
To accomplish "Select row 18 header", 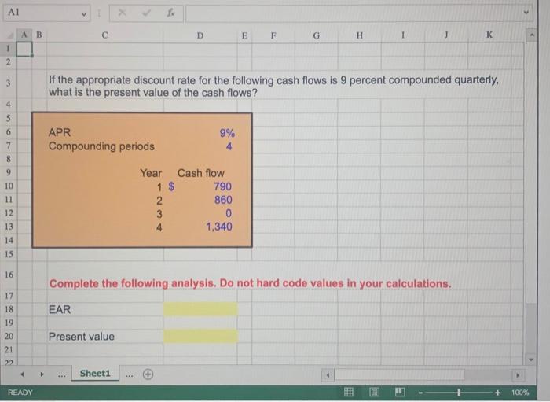I will (9, 309).
